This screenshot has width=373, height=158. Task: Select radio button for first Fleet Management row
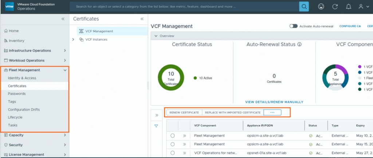point(172,136)
